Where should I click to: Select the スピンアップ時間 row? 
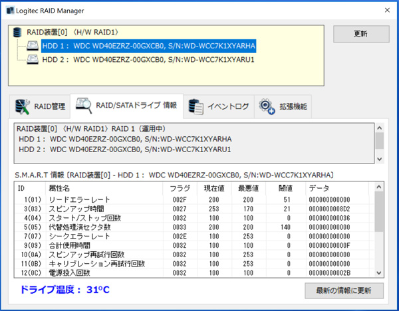pos(194,209)
